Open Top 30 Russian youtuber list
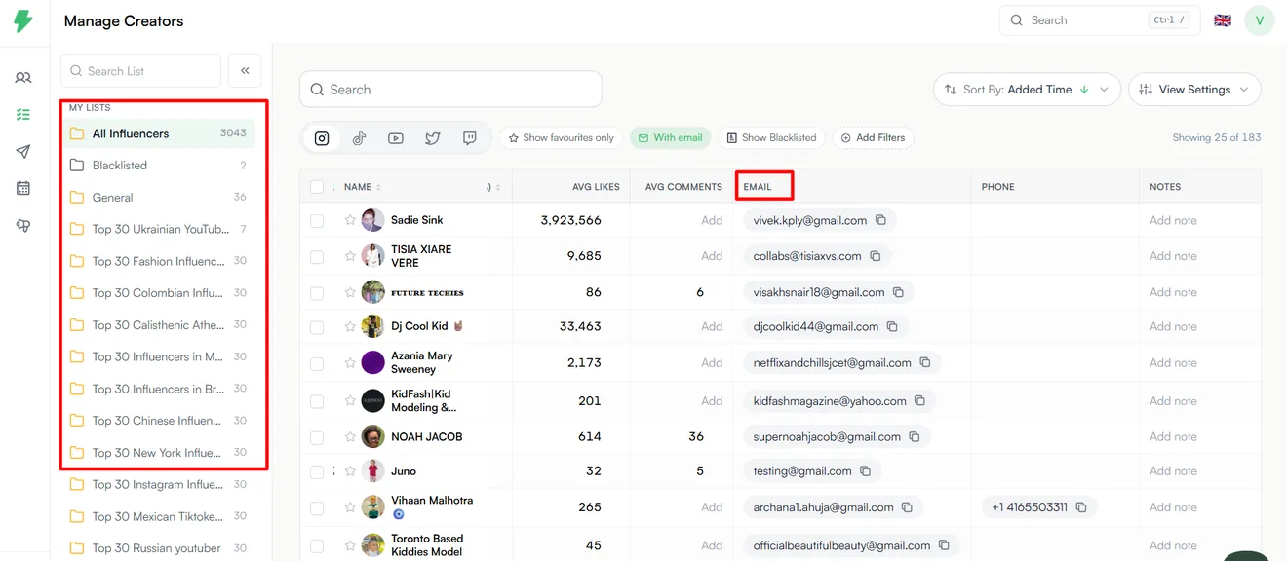This screenshot has height=561, width=1287. [x=159, y=548]
